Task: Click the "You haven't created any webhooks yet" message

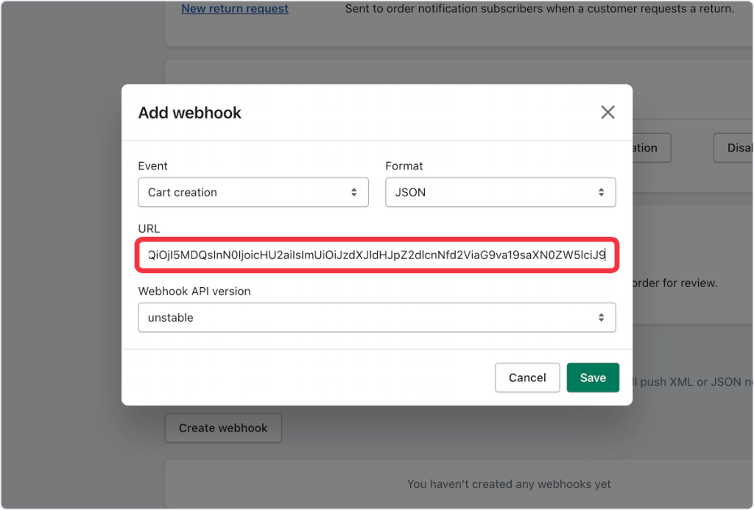Action: click(509, 484)
